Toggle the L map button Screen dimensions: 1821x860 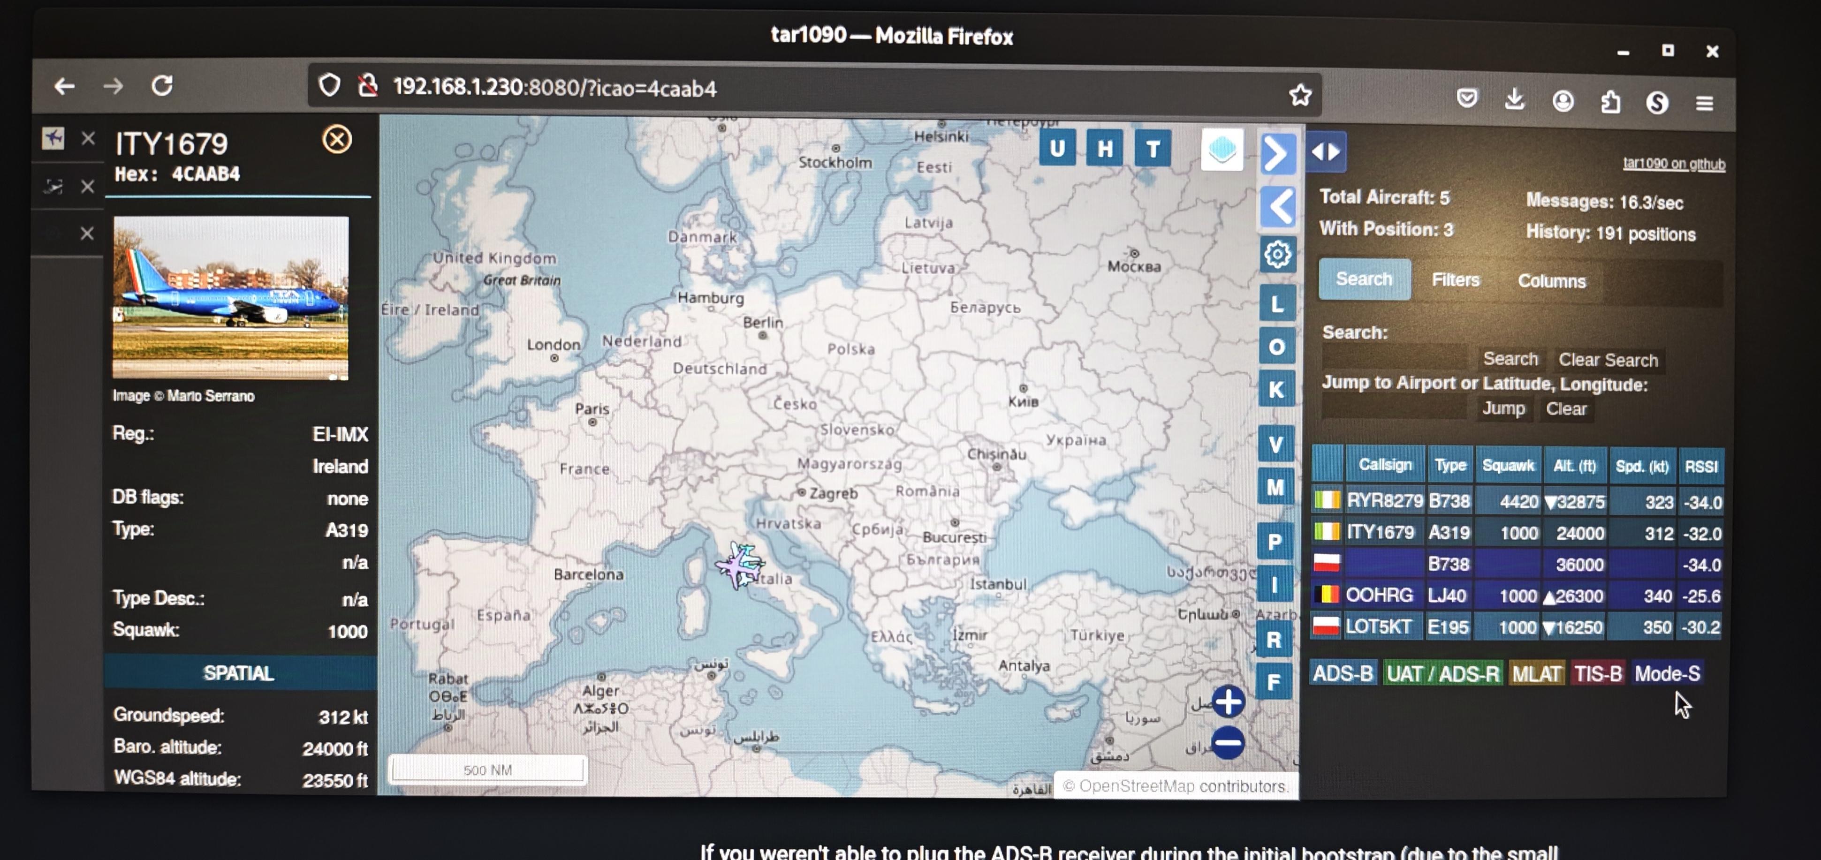click(x=1277, y=304)
